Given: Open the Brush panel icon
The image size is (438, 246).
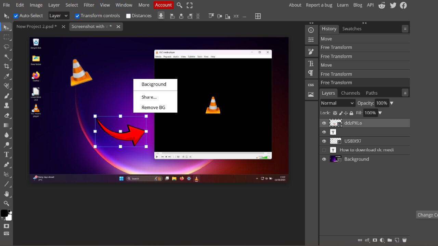Looking at the screenshot, I should point(311,52).
